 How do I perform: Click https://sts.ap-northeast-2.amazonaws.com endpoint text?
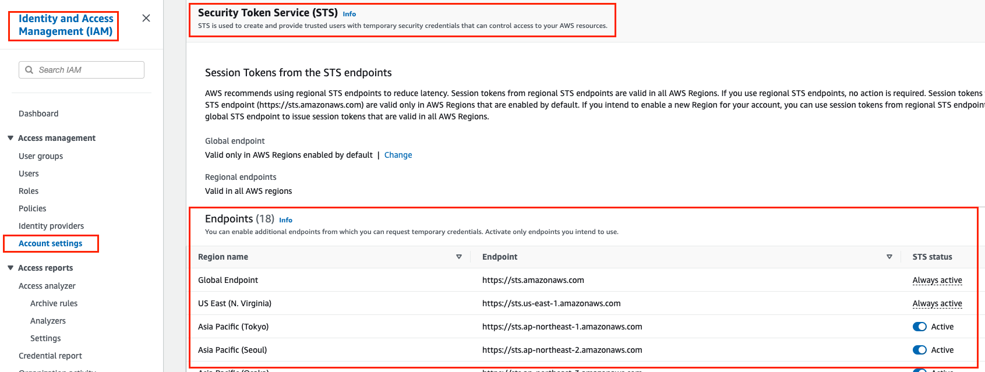tap(562, 350)
